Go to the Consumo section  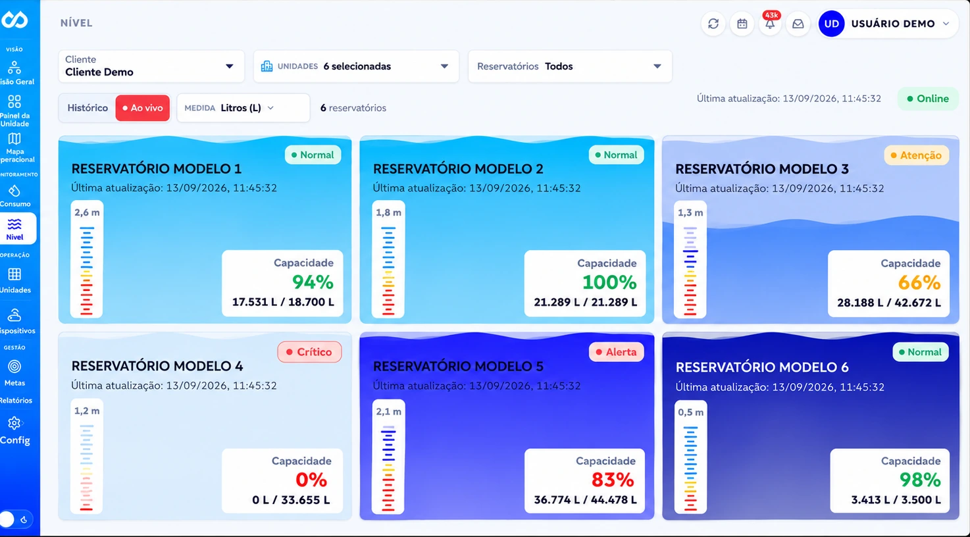point(14,196)
